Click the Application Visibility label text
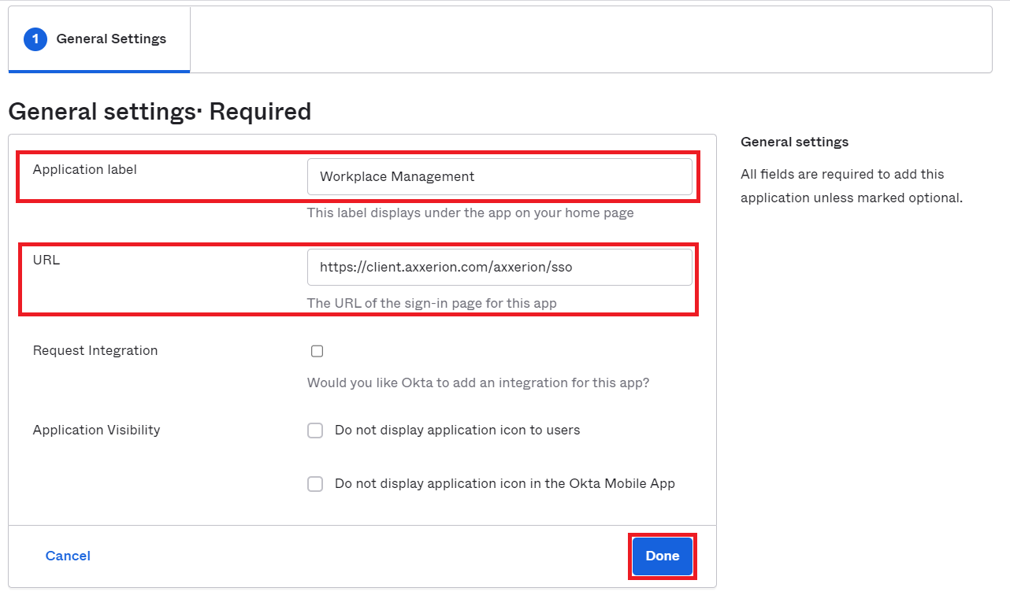Viewport: 1010px width, 595px height. [97, 431]
